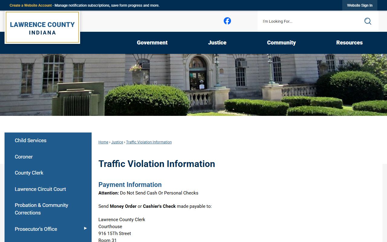Click Traffic Violation Information breadcrumb link
This screenshot has width=387, height=242.
pyautogui.click(x=149, y=142)
